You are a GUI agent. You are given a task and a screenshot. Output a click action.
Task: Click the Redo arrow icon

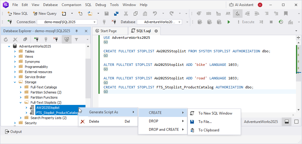pyautogui.click(x=172, y=14)
